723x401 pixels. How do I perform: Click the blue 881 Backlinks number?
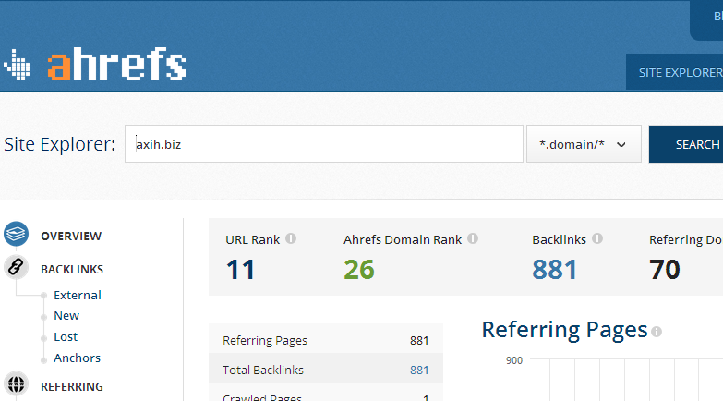pyautogui.click(x=554, y=270)
